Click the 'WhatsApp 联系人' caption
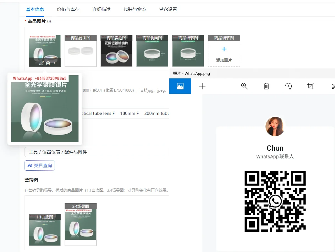The image size is (335, 252). (x=275, y=156)
